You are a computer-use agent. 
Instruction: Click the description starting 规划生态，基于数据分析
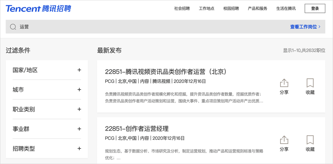pos(184,155)
